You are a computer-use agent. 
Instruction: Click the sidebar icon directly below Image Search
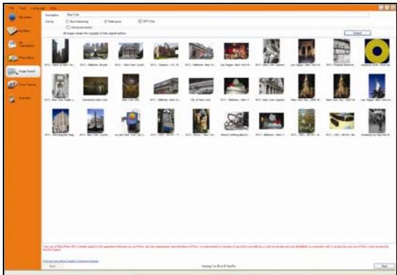click(x=12, y=84)
